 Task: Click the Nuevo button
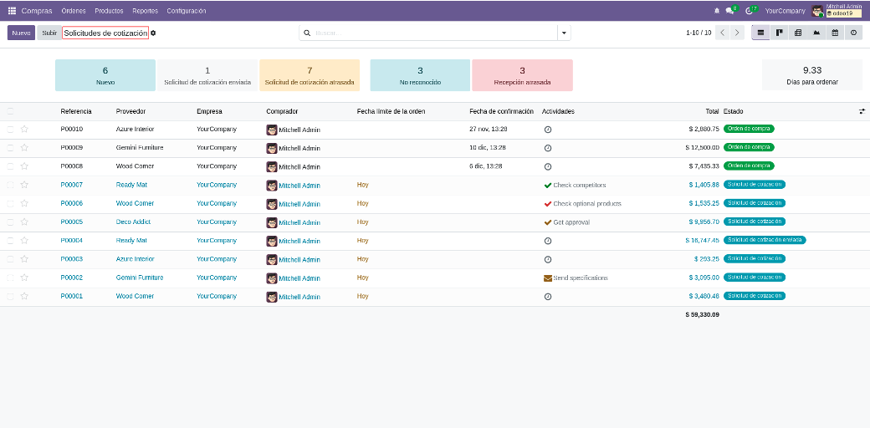[x=21, y=33]
